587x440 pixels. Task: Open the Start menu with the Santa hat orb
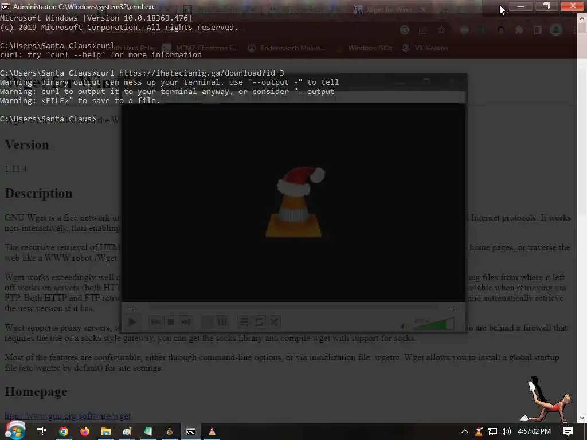click(x=14, y=431)
